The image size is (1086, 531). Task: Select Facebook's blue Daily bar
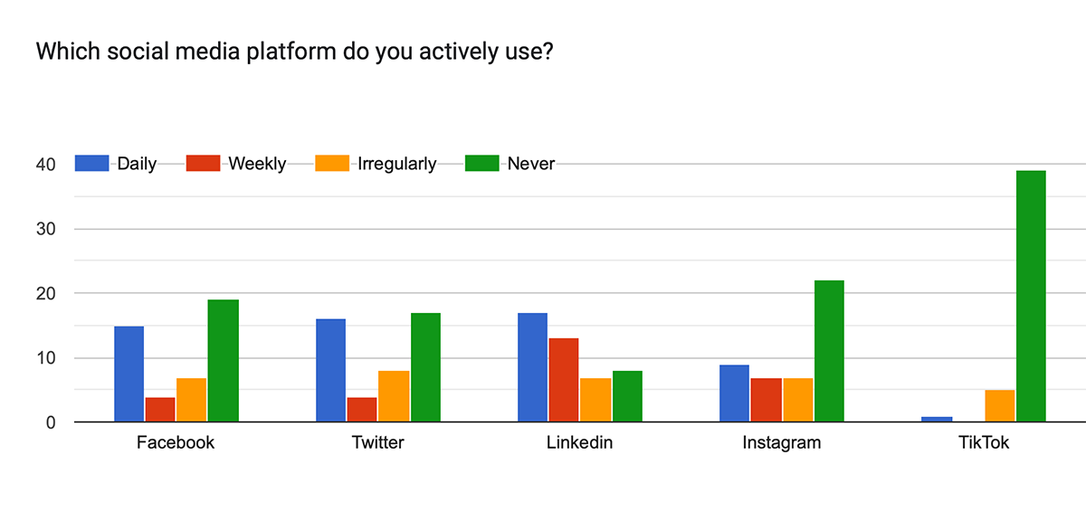(129, 374)
